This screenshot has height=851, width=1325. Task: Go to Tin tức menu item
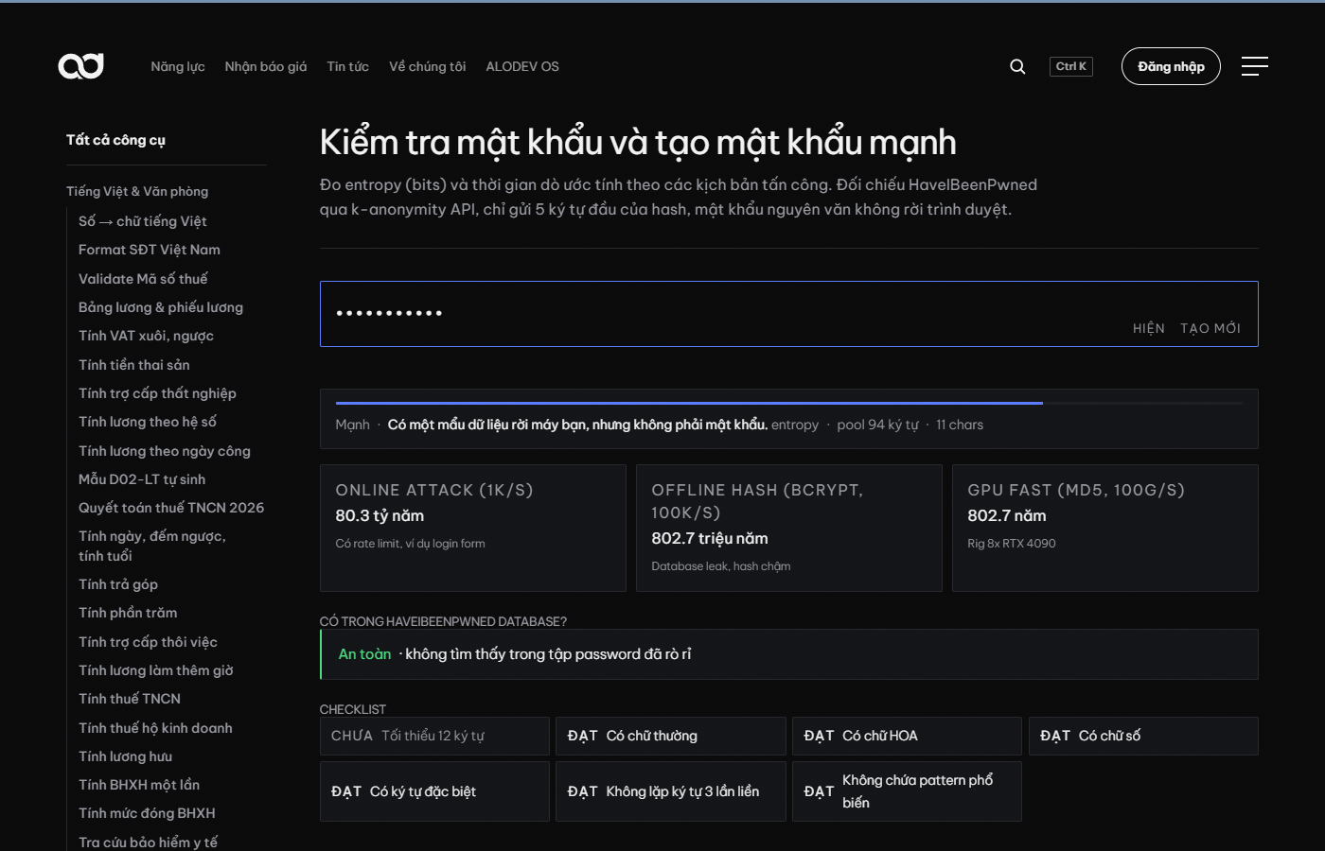click(347, 66)
